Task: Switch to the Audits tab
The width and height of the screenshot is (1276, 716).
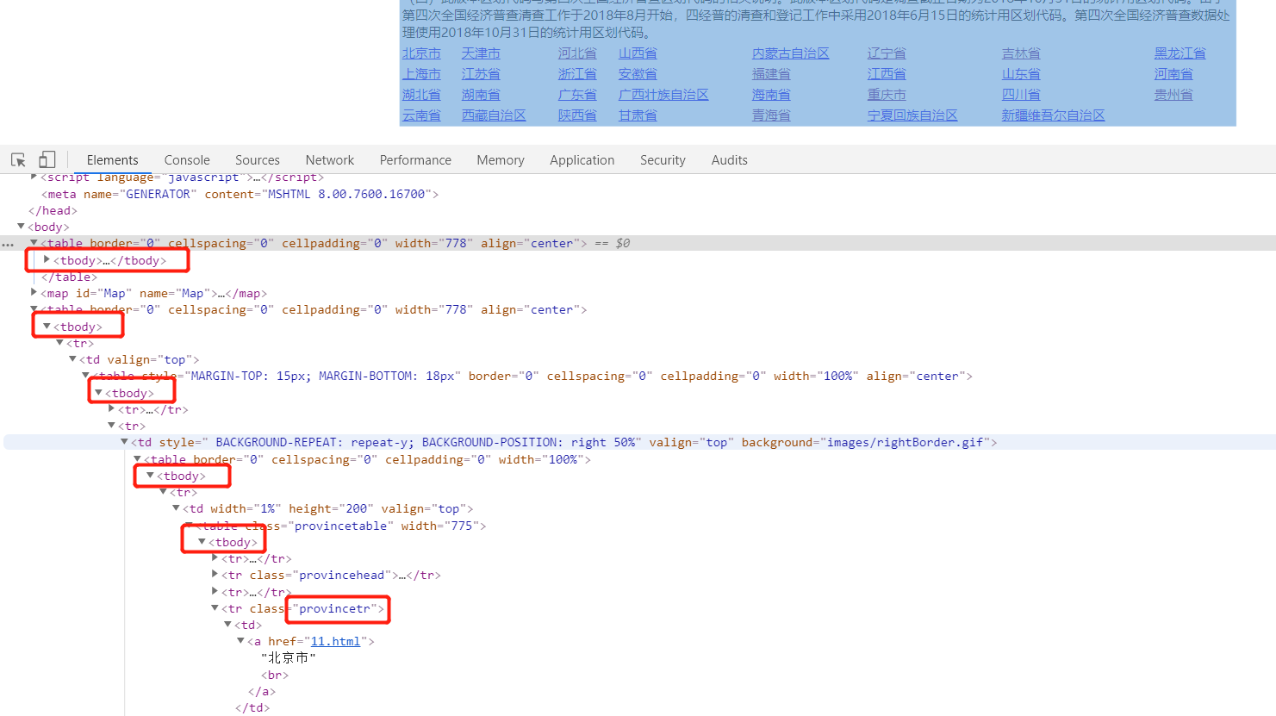Action: (730, 160)
